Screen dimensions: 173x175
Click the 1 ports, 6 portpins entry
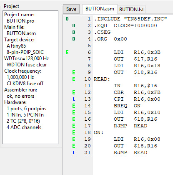click(x=26, y=109)
